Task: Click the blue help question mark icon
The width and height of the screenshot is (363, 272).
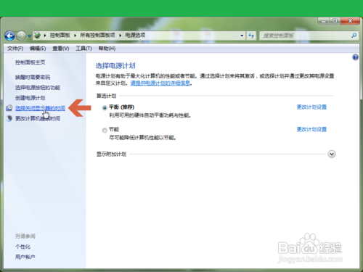Action: click(x=355, y=57)
